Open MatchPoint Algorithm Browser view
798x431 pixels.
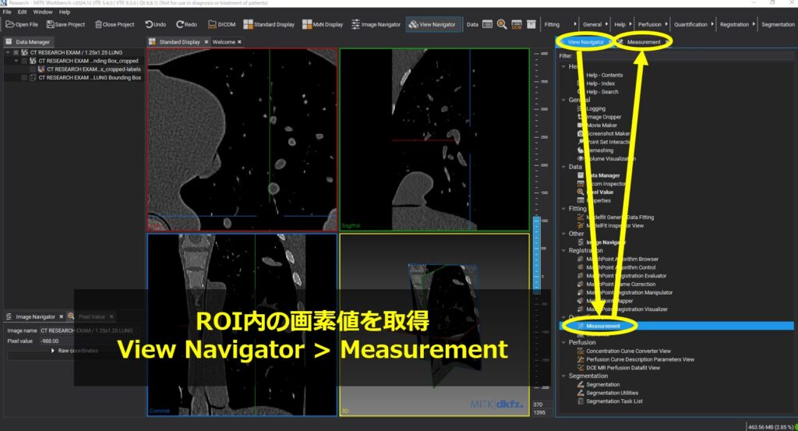pyautogui.click(x=622, y=259)
